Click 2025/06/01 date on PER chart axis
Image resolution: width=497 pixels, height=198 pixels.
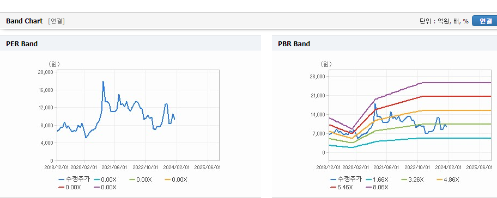click(207, 167)
